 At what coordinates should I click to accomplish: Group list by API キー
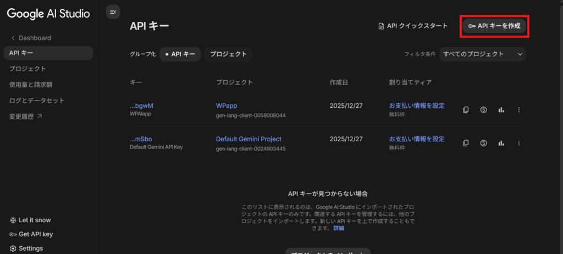tap(180, 54)
